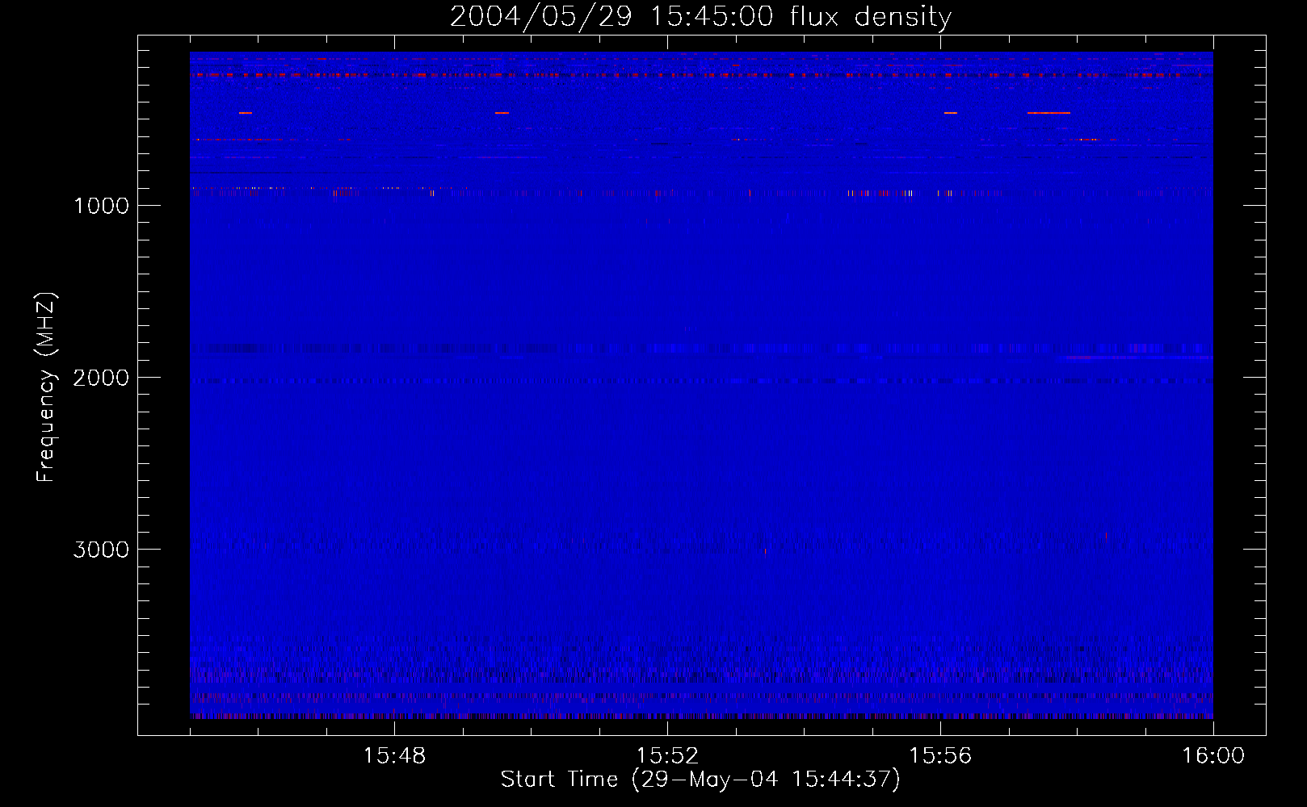
Task: Click the 15:48 time axis label
Action: 394,756
